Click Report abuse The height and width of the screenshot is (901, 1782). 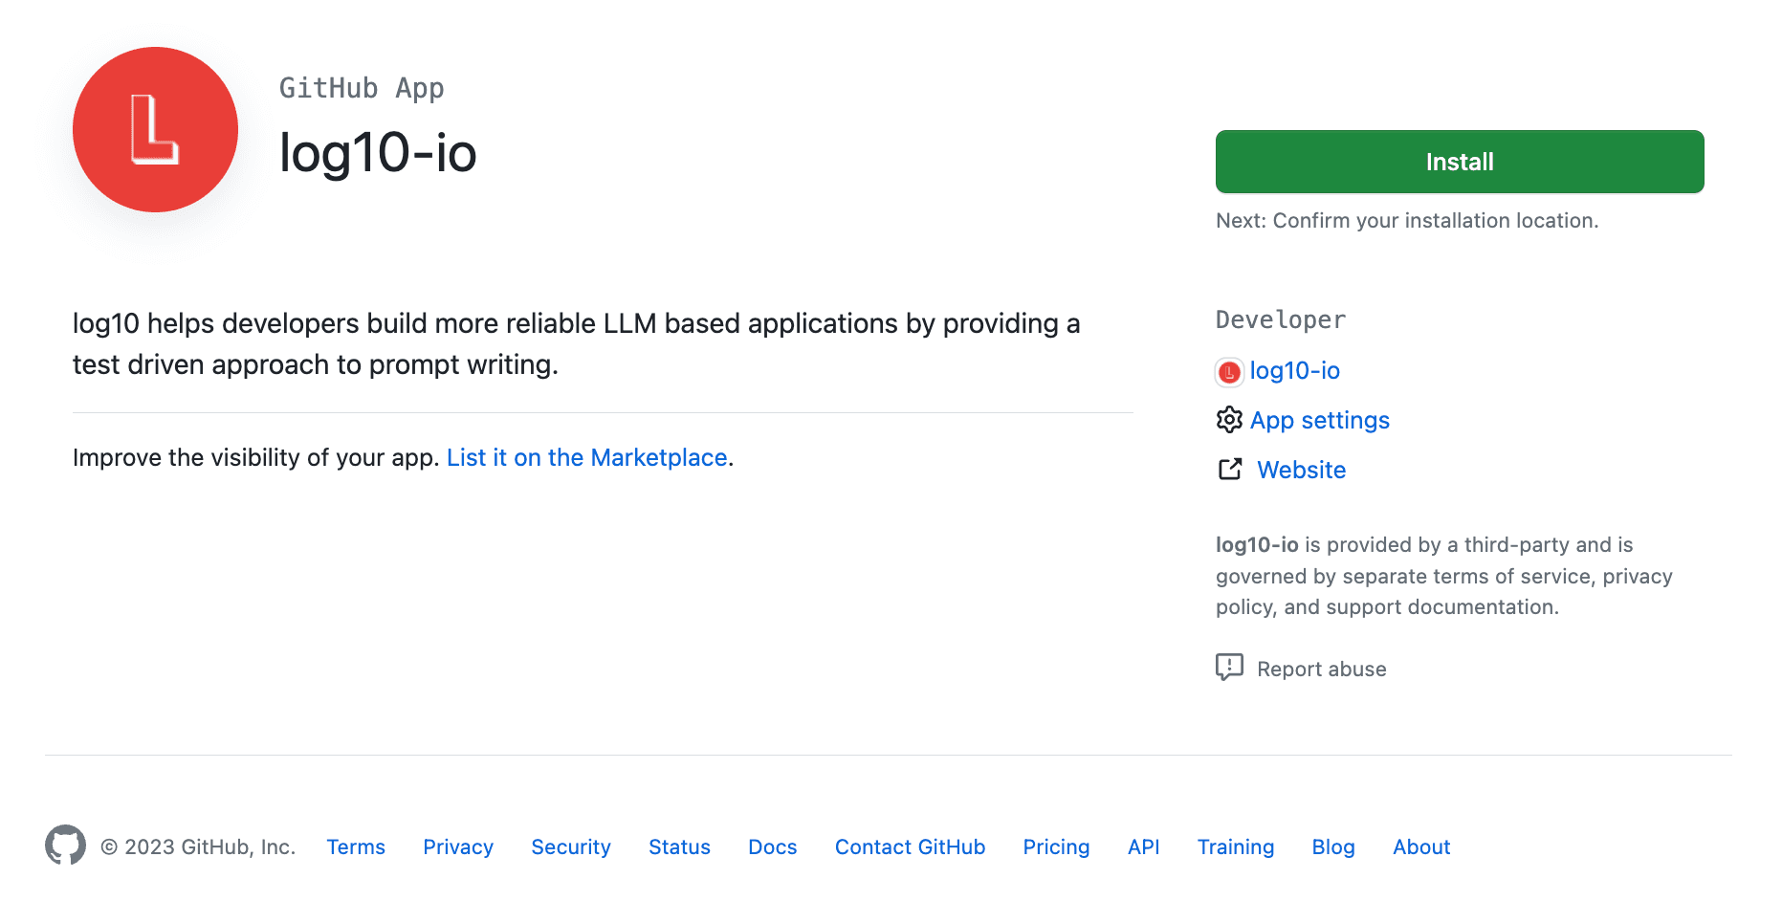[x=1321, y=670]
